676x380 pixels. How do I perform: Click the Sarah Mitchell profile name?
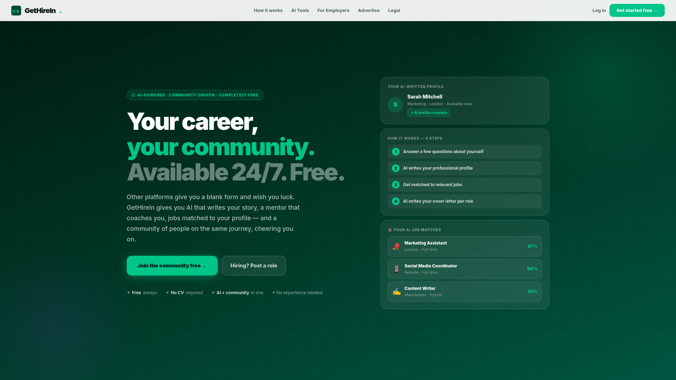425,97
